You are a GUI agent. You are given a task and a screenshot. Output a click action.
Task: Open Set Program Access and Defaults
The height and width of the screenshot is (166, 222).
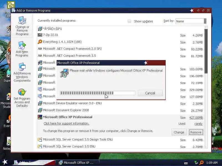(22, 98)
